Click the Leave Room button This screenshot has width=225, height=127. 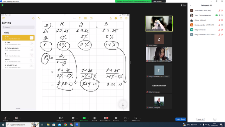pos(180,119)
